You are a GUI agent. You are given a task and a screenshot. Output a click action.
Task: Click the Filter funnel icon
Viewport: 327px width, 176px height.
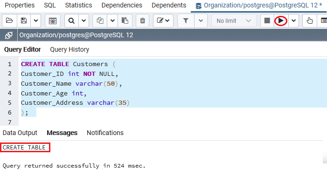(186, 21)
